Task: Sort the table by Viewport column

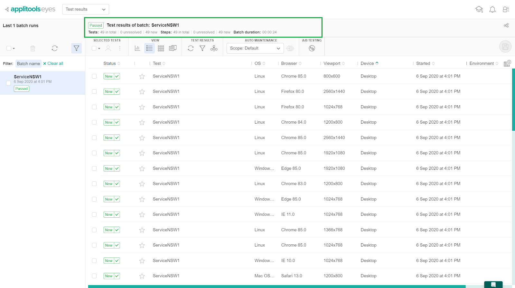Action: click(x=334, y=64)
